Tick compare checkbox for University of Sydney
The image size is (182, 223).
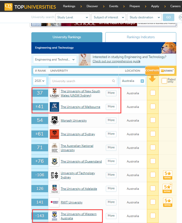coord(153,134)
